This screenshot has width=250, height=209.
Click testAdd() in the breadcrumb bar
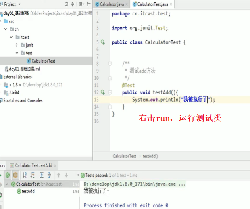(x=150, y=156)
